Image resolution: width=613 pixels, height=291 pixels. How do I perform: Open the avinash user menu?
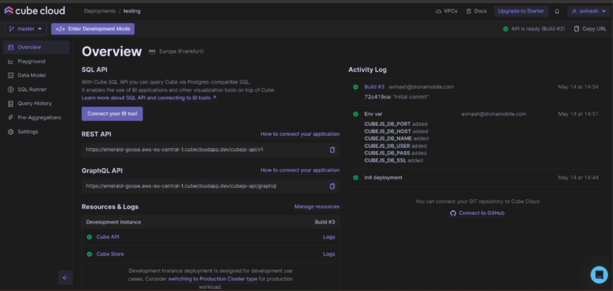tap(589, 11)
